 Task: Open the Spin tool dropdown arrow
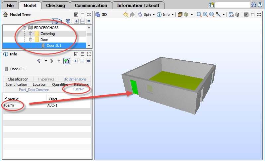(154, 15)
